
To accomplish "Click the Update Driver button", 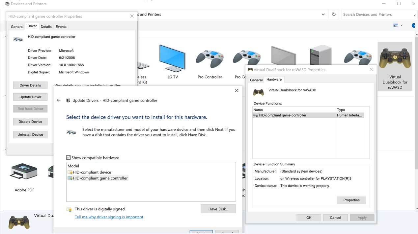I will click(30, 97).
